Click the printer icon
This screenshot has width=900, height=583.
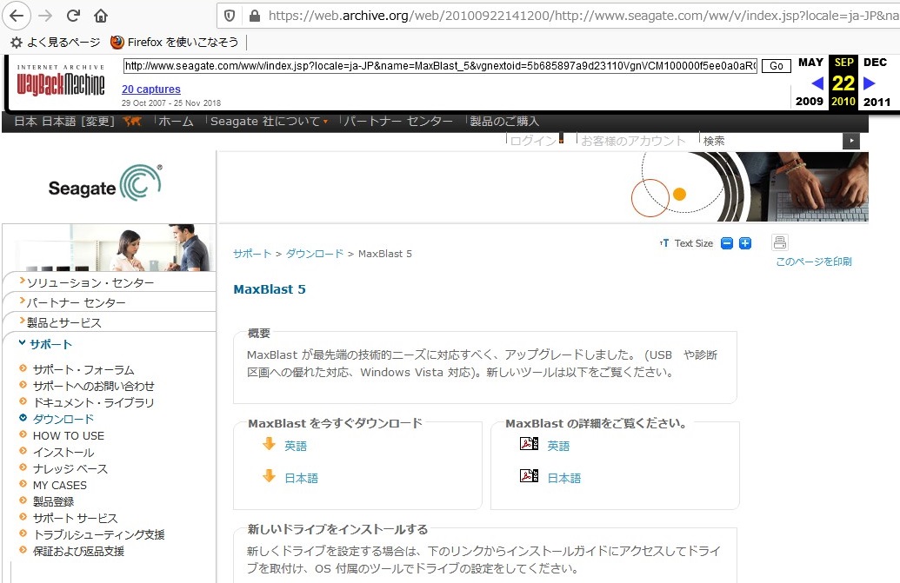pyautogui.click(x=779, y=242)
